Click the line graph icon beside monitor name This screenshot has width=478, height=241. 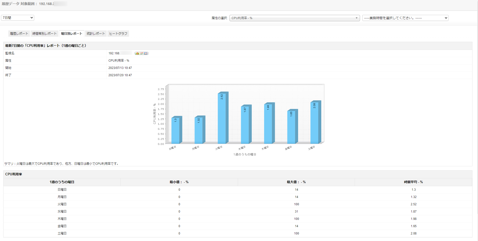[x=142, y=53]
